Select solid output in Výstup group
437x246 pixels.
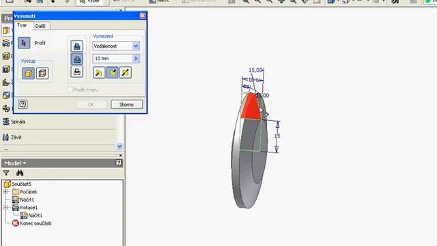[28, 73]
